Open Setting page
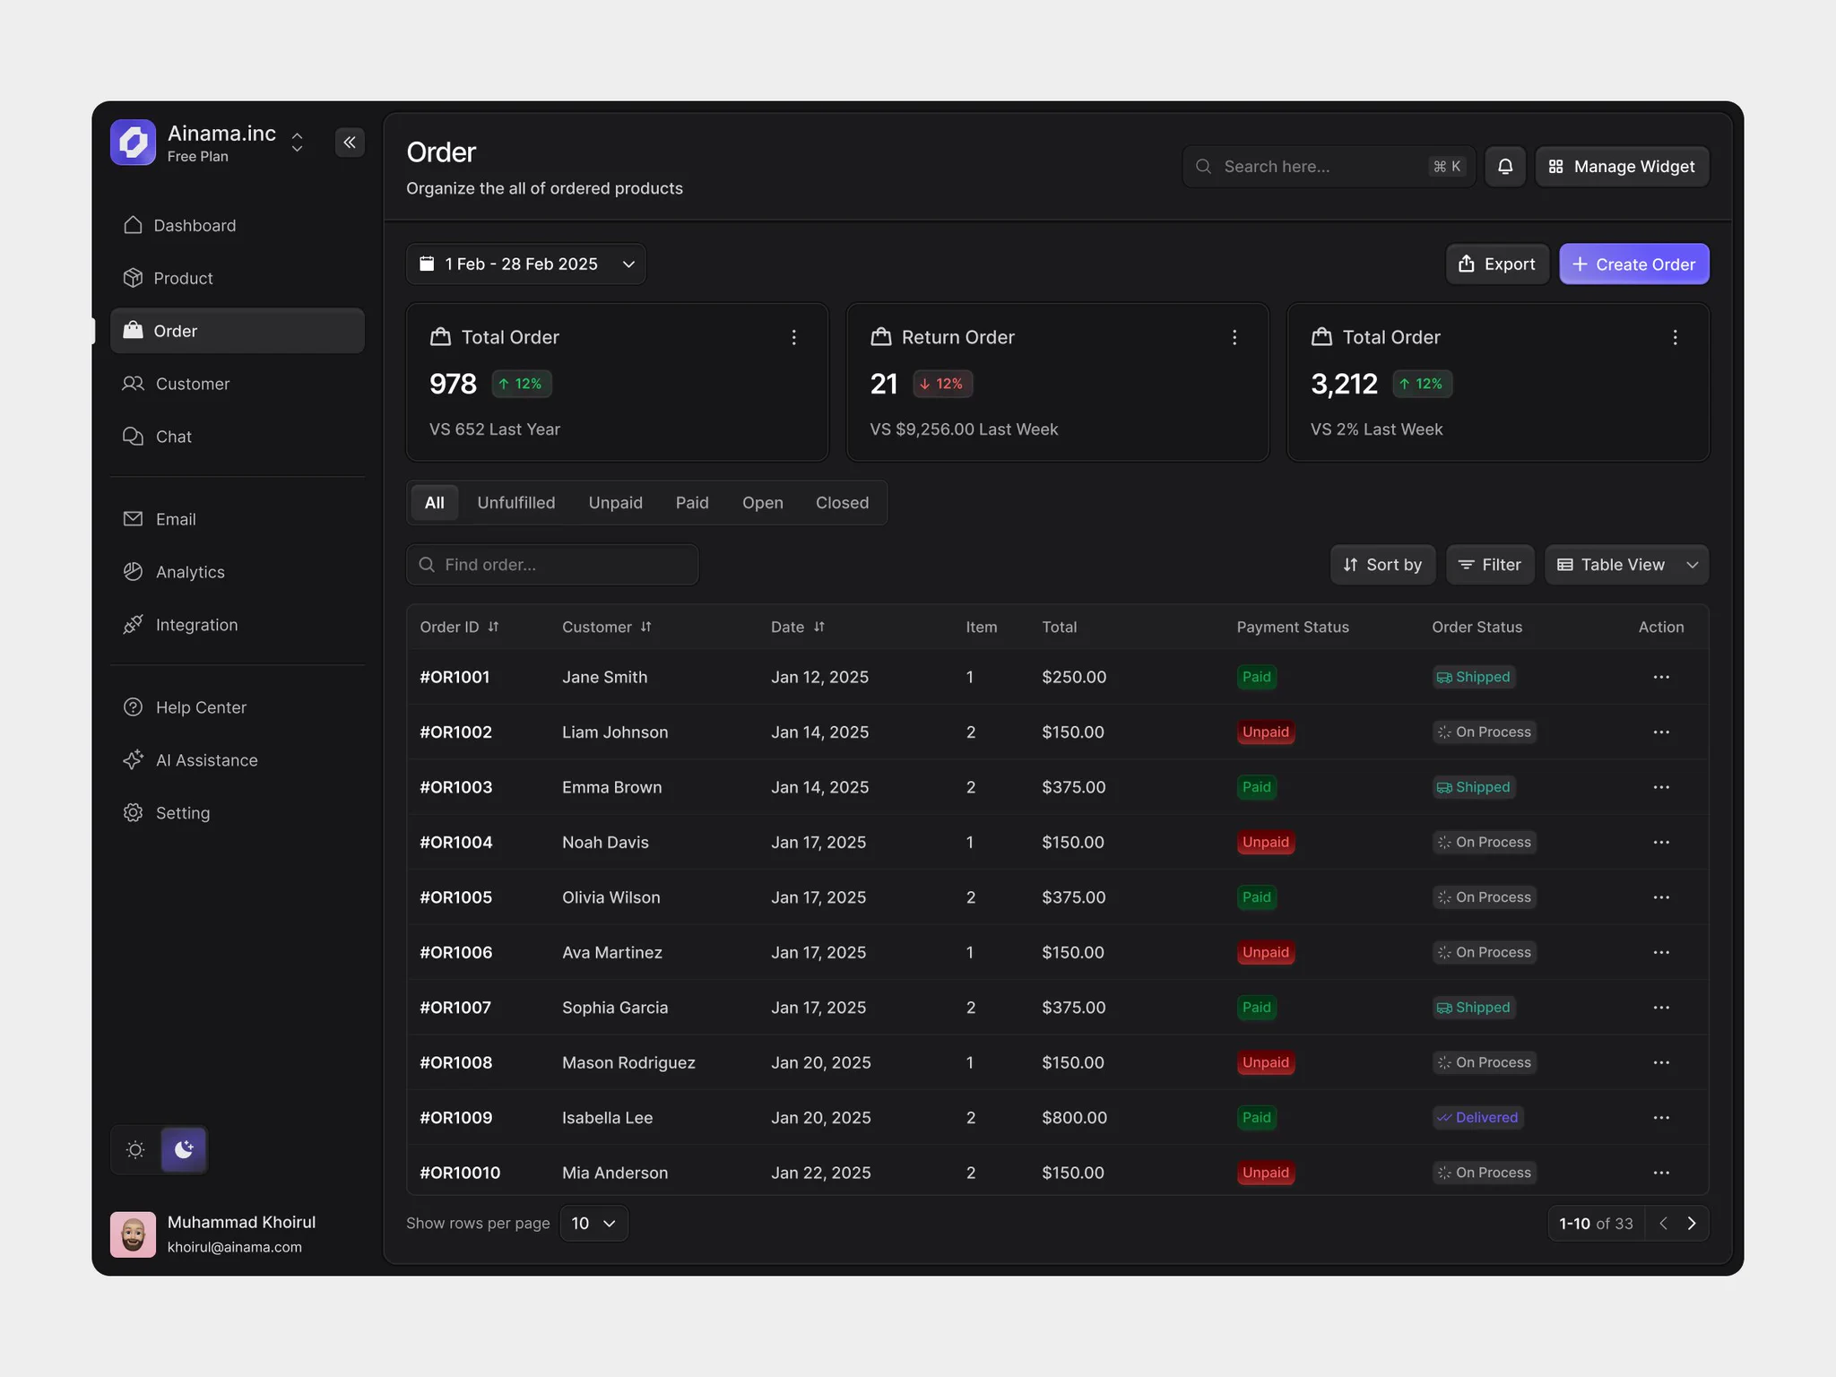This screenshot has width=1836, height=1377. coord(238,813)
